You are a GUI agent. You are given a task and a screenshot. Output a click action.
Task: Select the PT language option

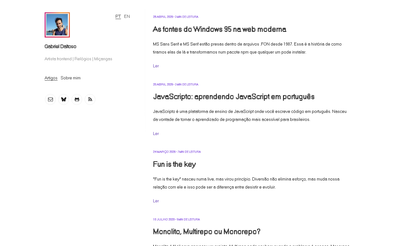[x=118, y=16]
